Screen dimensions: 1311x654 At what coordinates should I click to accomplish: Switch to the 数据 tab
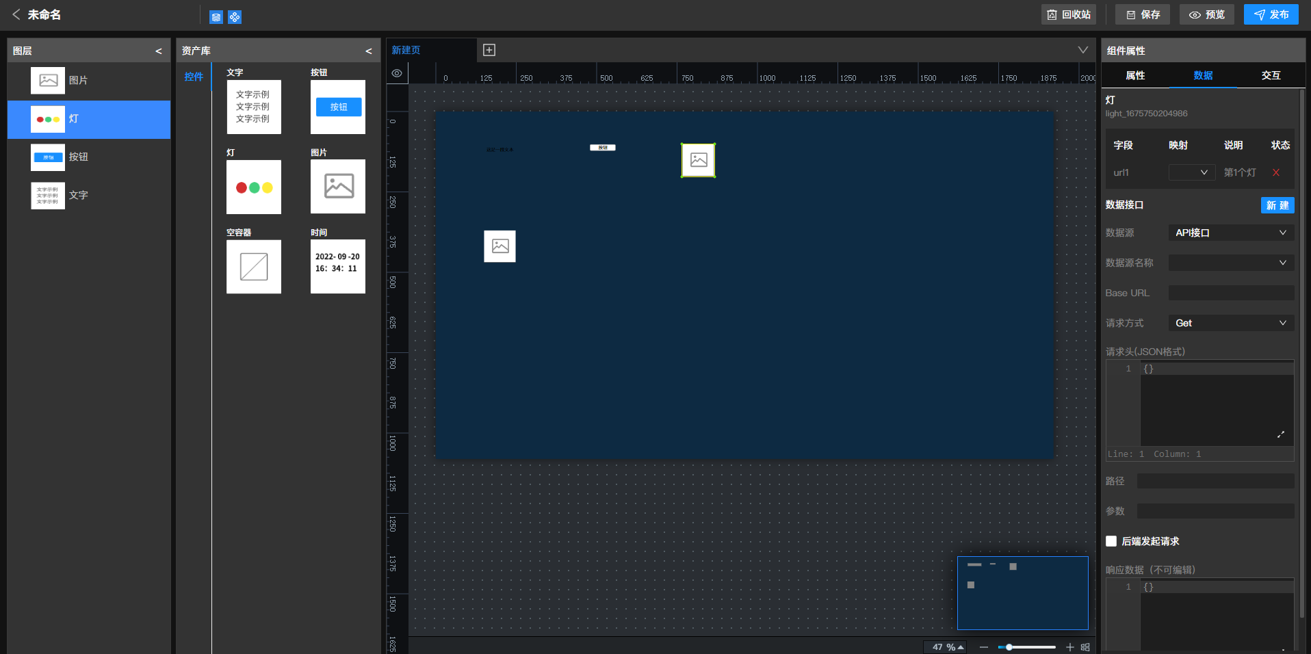(x=1203, y=75)
